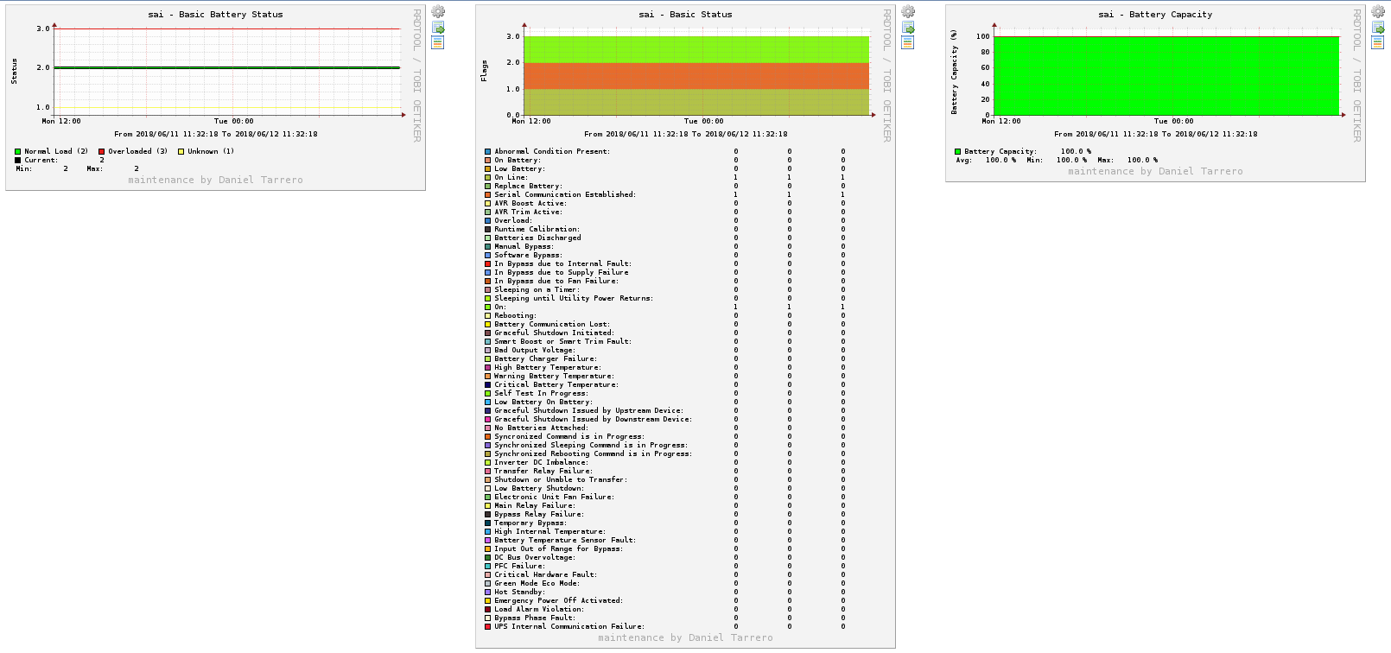Select the 'High Battery Temperature:' entry
The image size is (1391, 653).
[x=665, y=367]
